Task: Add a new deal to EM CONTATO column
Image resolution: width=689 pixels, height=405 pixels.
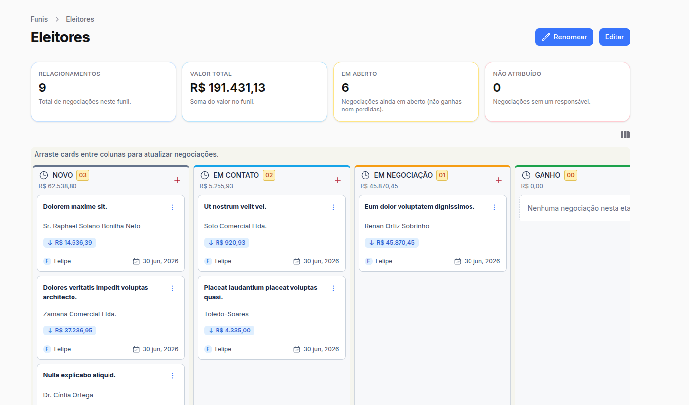Action: tap(338, 180)
